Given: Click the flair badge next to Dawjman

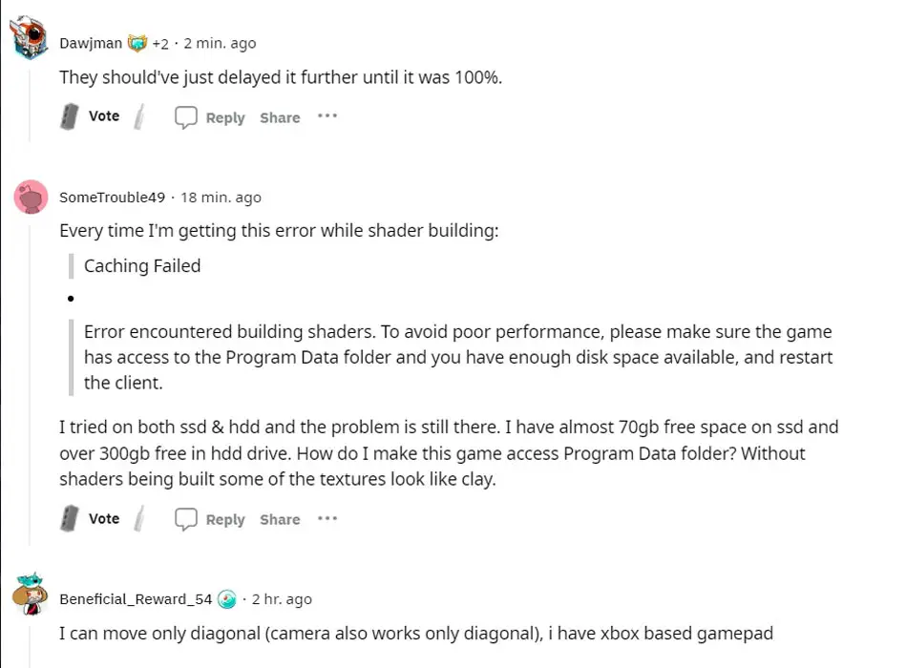Looking at the screenshot, I should pyautogui.click(x=137, y=43).
